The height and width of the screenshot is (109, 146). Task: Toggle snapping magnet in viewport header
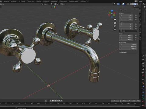tap(55, 4)
